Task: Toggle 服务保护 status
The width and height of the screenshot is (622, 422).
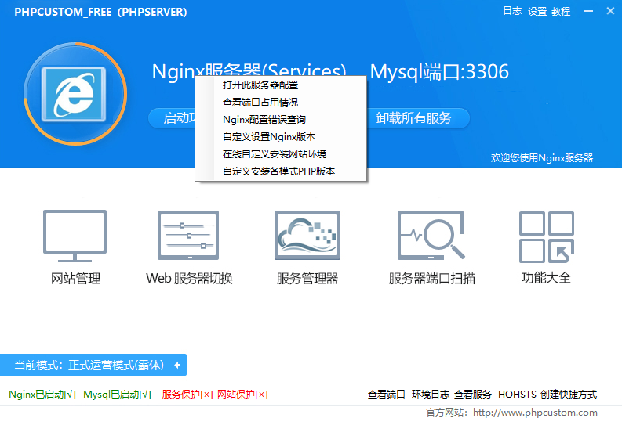Action: [x=187, y=395]
